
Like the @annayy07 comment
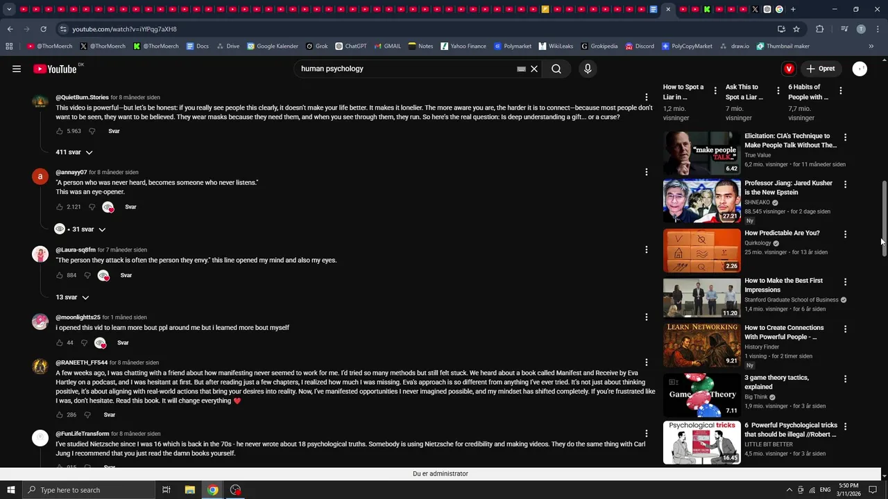(60, 207)
